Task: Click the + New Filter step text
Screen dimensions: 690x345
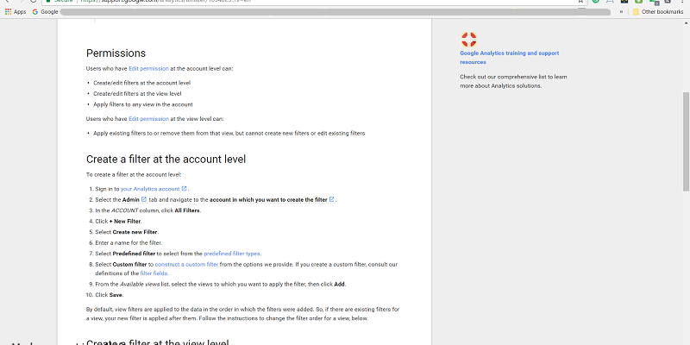Action: [x=125, y=222]
